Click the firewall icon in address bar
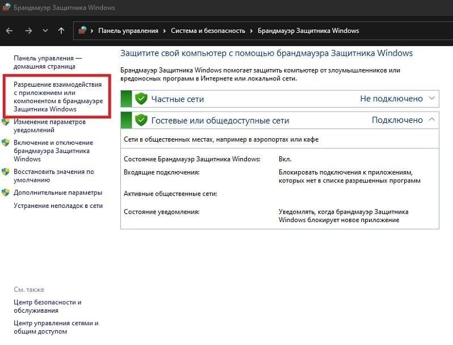The width and height of the screenshot is (453, 345). [82, 30]
